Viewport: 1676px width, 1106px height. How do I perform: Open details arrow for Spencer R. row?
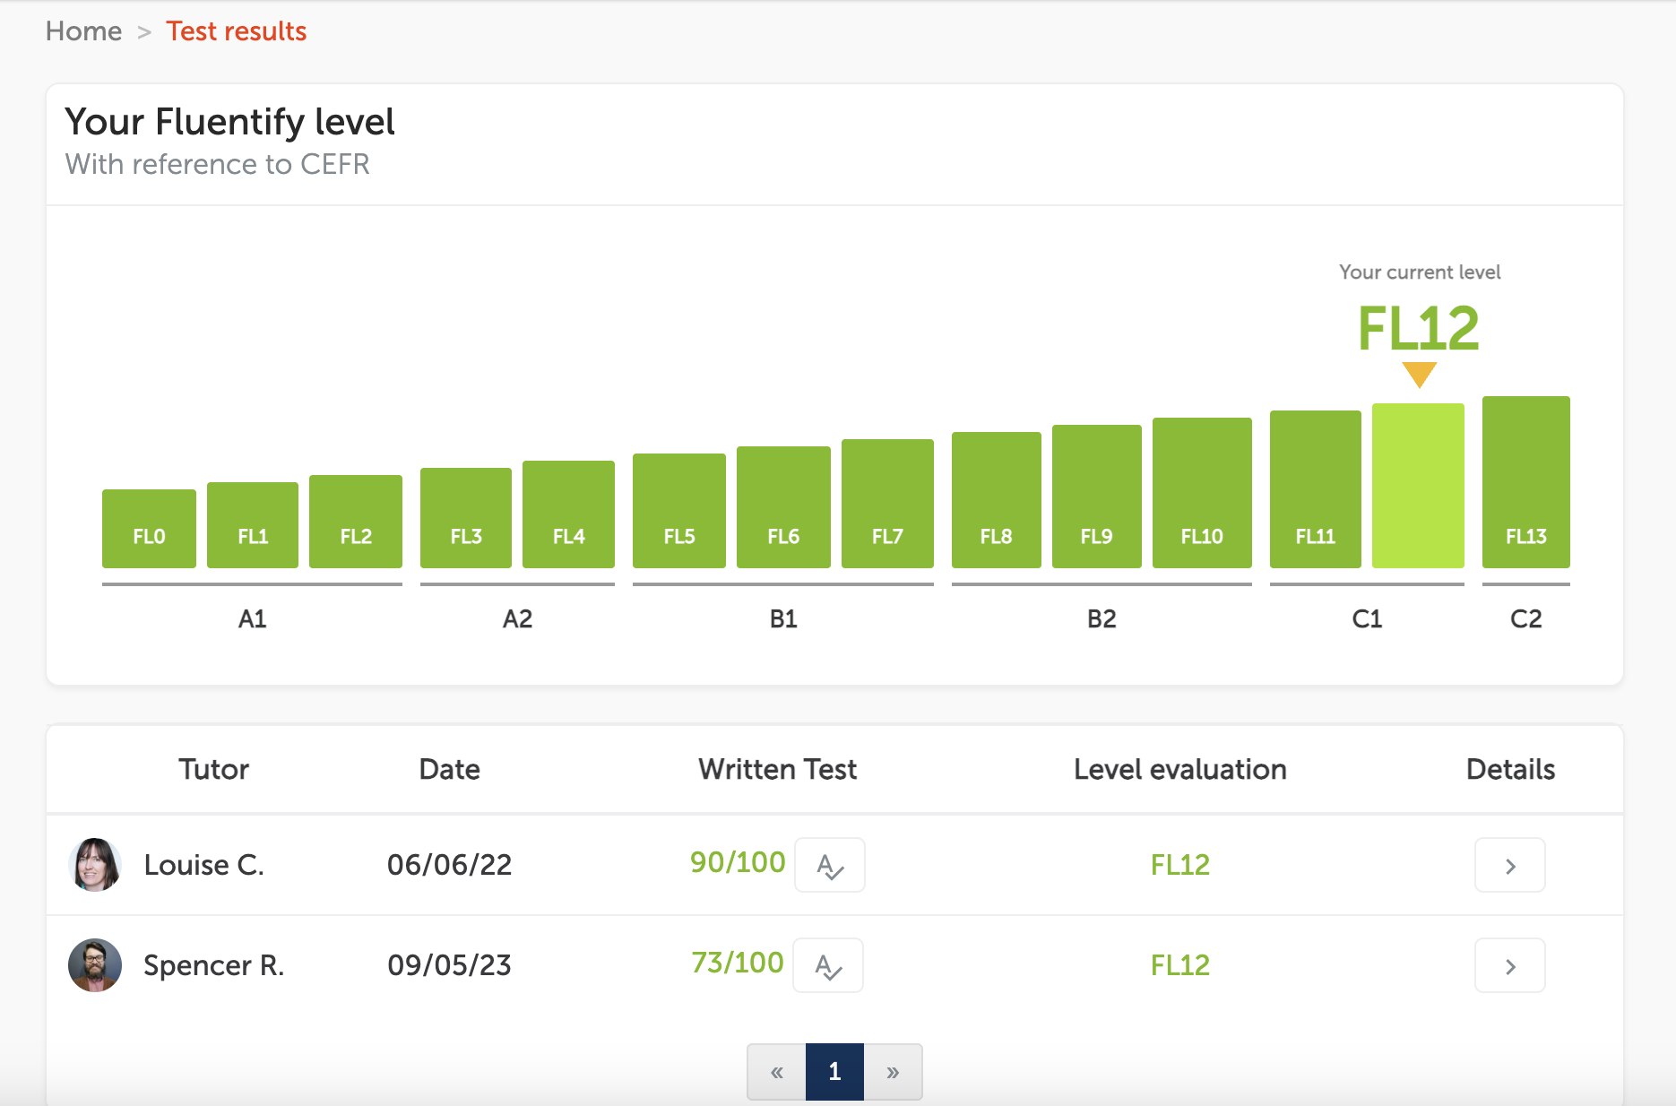click(x=1510, y=965)
